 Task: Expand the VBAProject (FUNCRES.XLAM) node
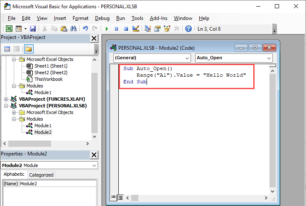point(6,99)
